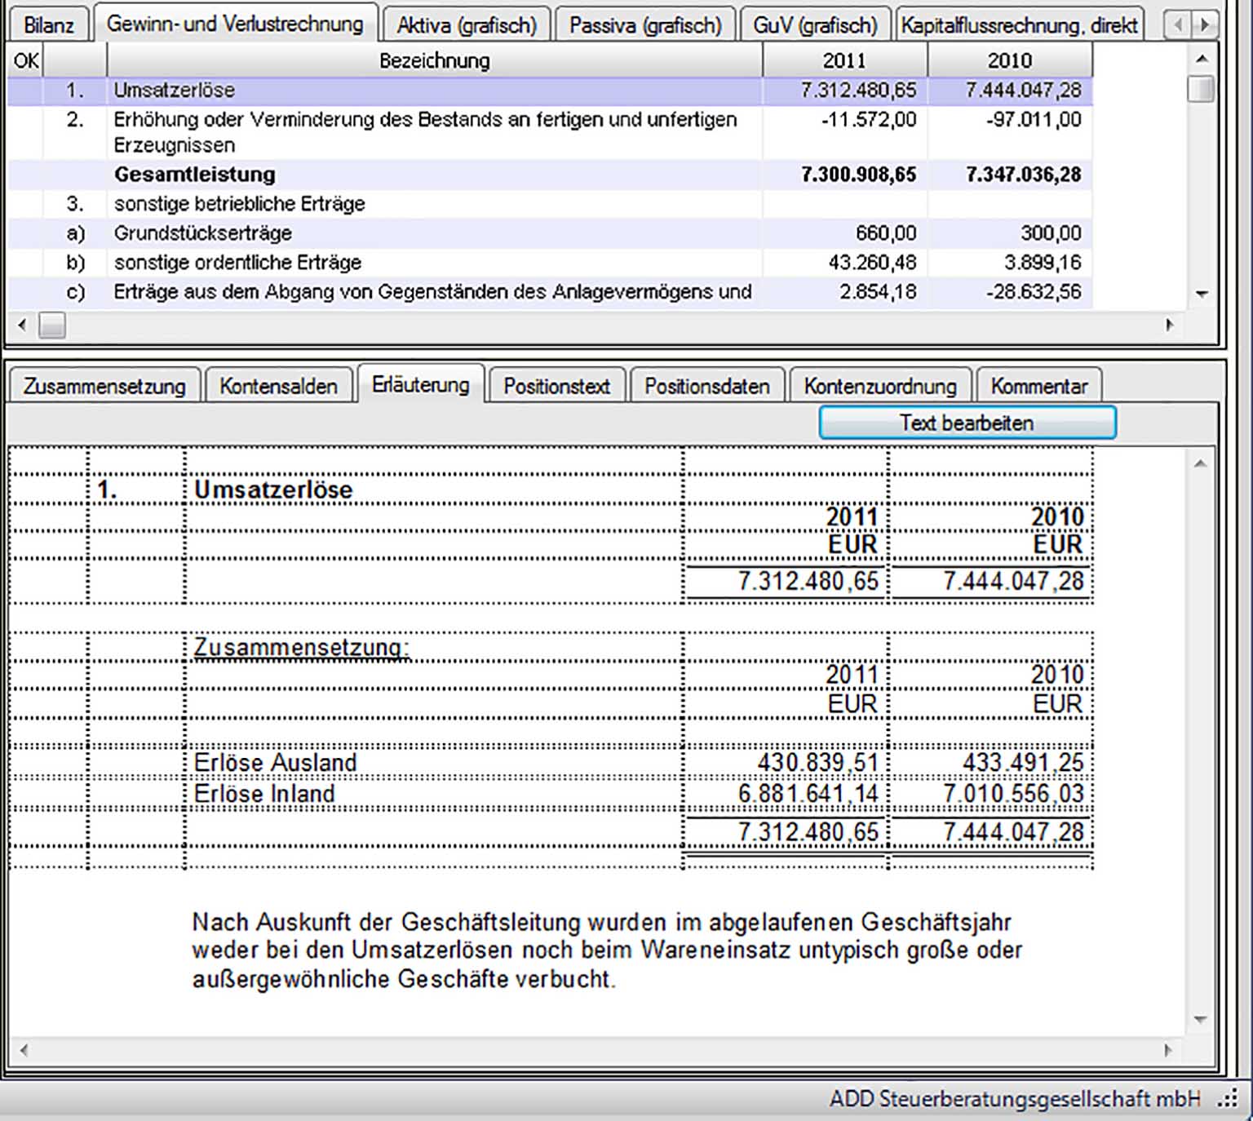Screen dimensions: 1253x1121
Task: Switch to Aktiva (grafisch) tab
Action: click(x=467, y=25)
